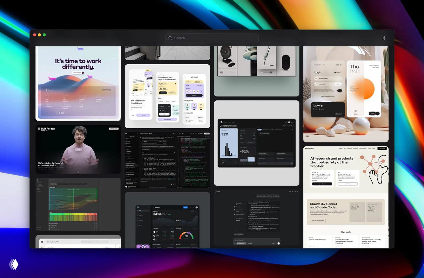Open the settings gear icon

tap(384, 38)
